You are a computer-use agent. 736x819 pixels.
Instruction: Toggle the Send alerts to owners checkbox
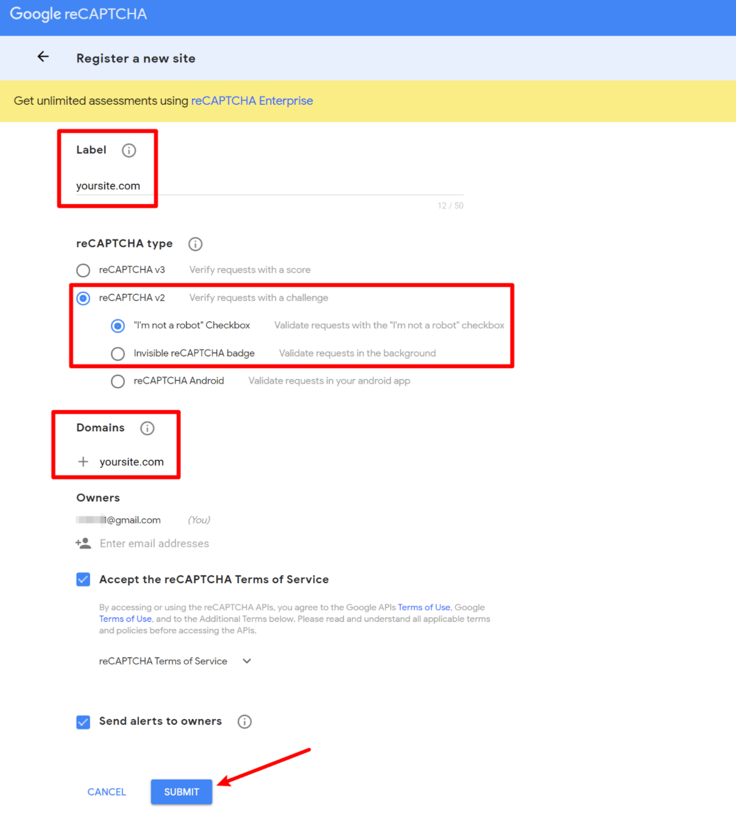tap(84, 722)
